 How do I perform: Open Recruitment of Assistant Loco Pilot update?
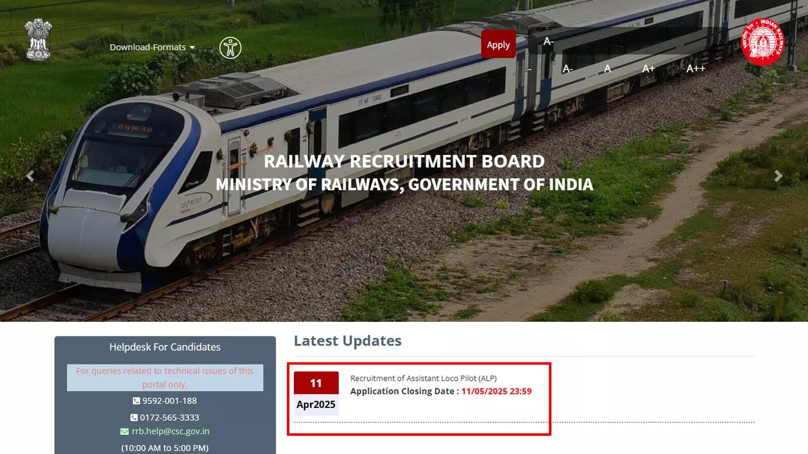[423, 378]
